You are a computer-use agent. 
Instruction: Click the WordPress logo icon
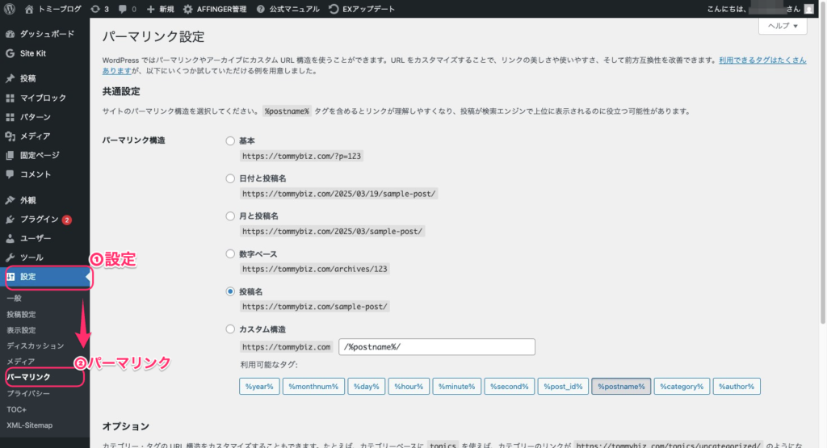(10, 9)
